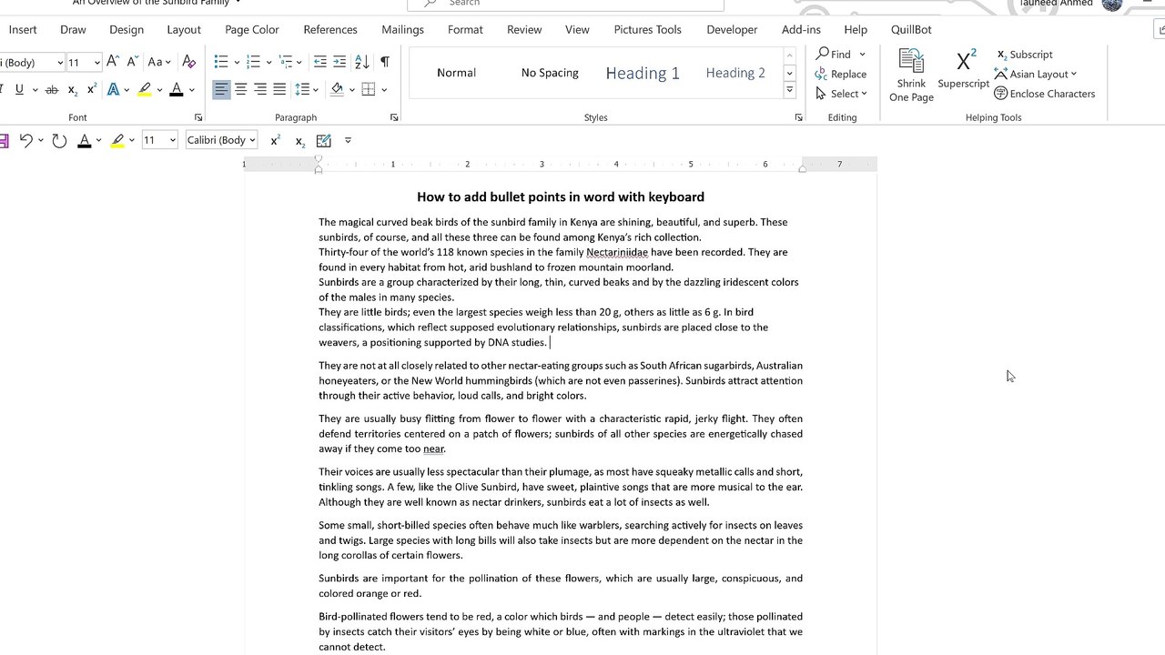Undo the last action in the quick access toolbar
The width and height of the screenshot is (1165, 655).
[x=25, y=140]
